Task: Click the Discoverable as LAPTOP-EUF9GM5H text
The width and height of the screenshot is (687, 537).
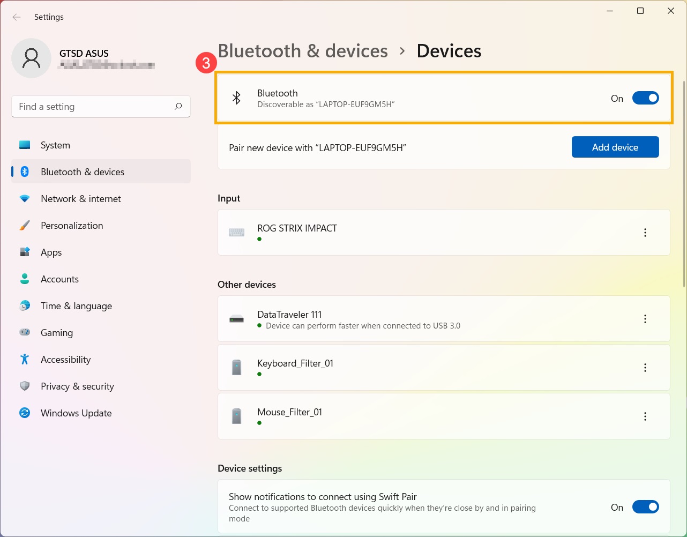Action: 326,105
